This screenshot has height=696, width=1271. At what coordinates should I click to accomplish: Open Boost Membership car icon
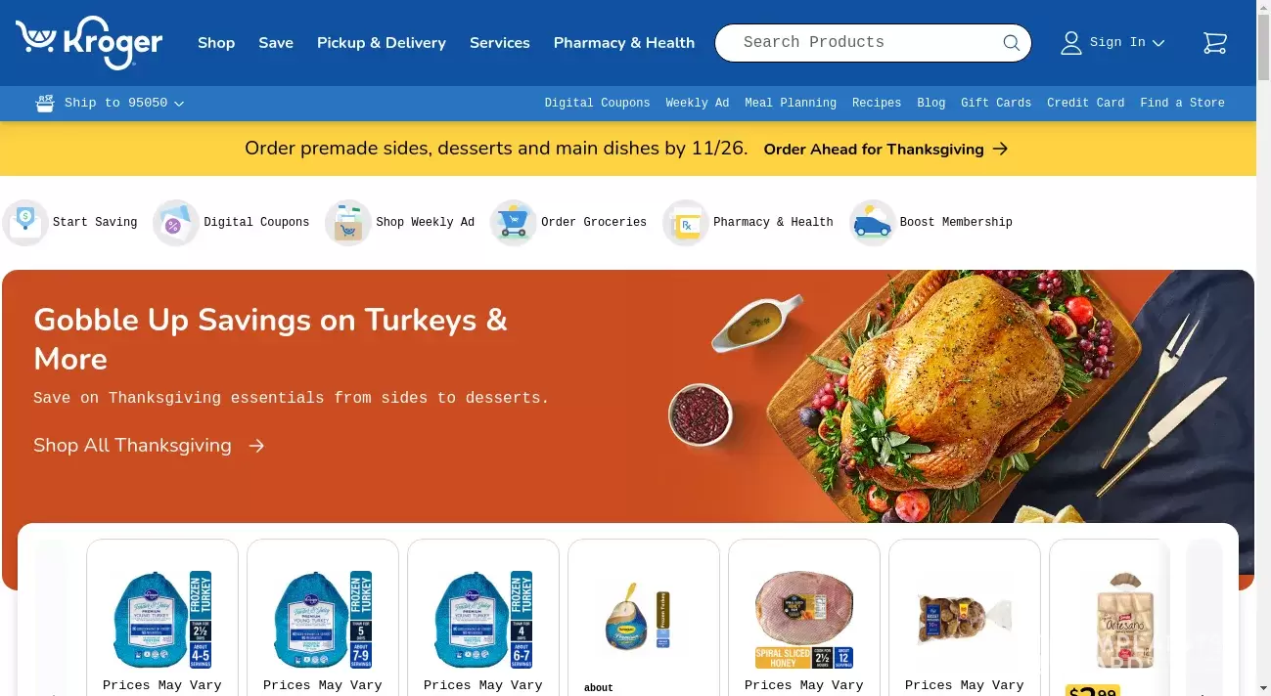(x=872, y=223)
